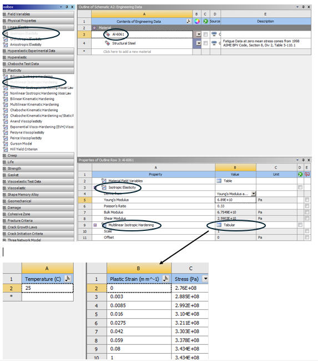The height and width of the screenshot is (361, 318).
Task: Expand the Creep toolbox category
Action: click(4, 155)
